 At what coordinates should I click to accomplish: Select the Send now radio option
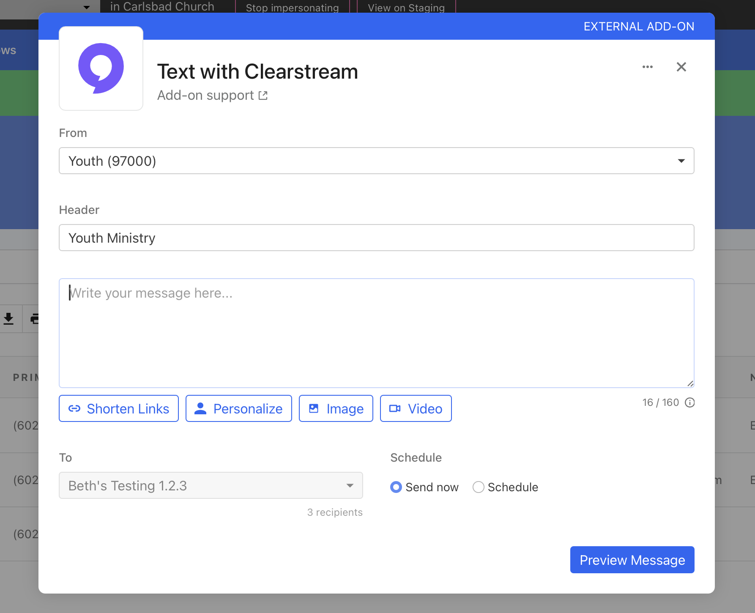click(x=396, y=487)
